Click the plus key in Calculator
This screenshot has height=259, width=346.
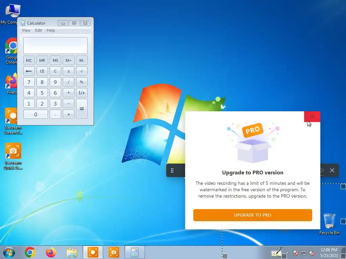[x=68, y=114]
